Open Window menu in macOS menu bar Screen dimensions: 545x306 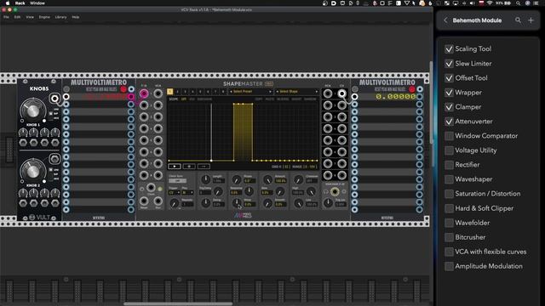[x=37, y=3]
